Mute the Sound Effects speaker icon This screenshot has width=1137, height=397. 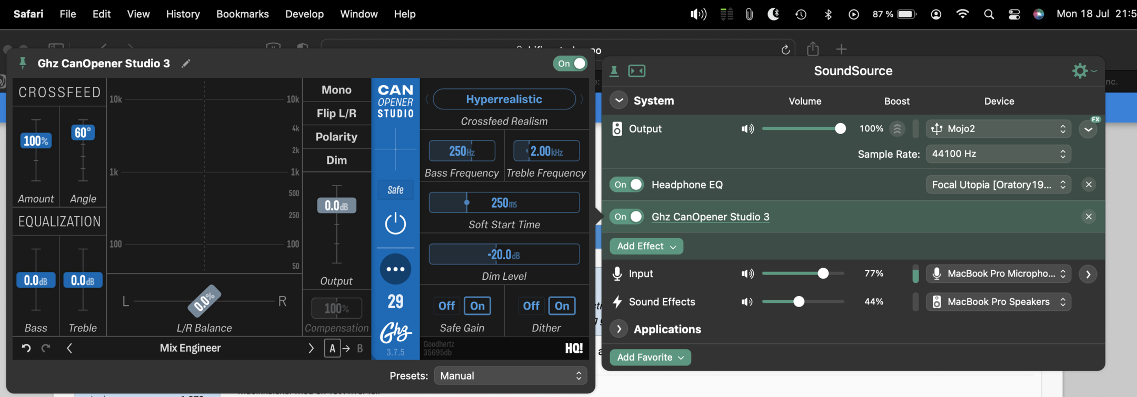point(747,302)
